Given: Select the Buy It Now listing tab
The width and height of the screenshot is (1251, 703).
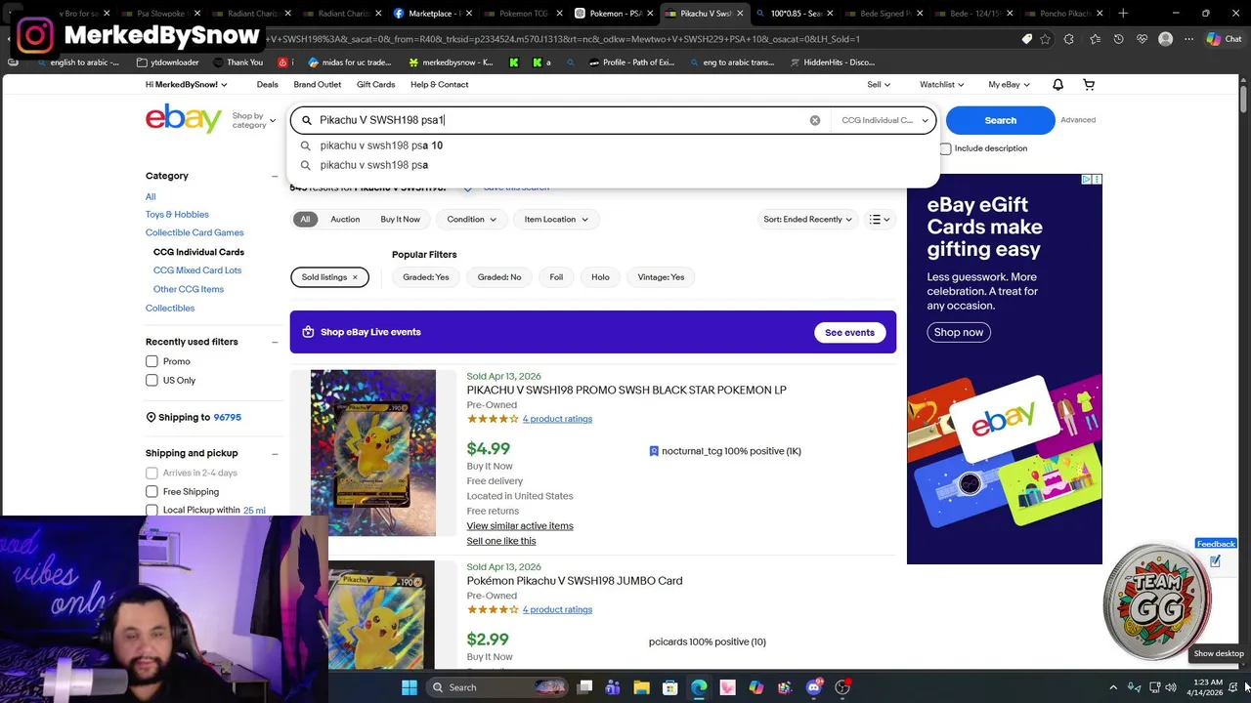Looking at the screenshot, I should tap(400, 220).
